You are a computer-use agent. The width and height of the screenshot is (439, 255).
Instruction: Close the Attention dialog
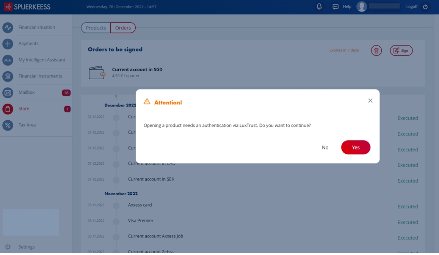[x=370, y=101]
